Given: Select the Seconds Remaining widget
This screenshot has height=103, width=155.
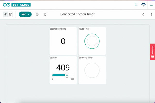Looking at the screenshot, I should [x=63, y=41].
